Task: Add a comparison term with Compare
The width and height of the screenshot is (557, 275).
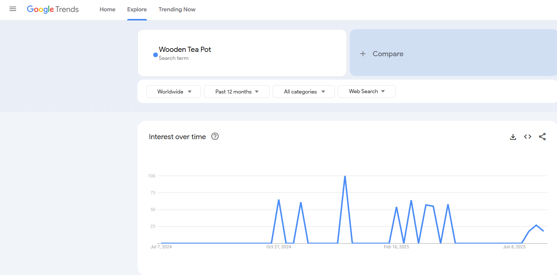Action: [x=387, y=54]
